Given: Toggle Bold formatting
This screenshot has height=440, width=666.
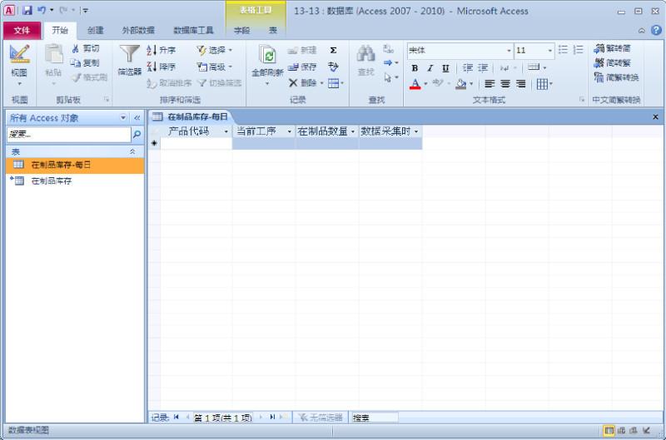Looking at the screenshot, I should (415, 68).
